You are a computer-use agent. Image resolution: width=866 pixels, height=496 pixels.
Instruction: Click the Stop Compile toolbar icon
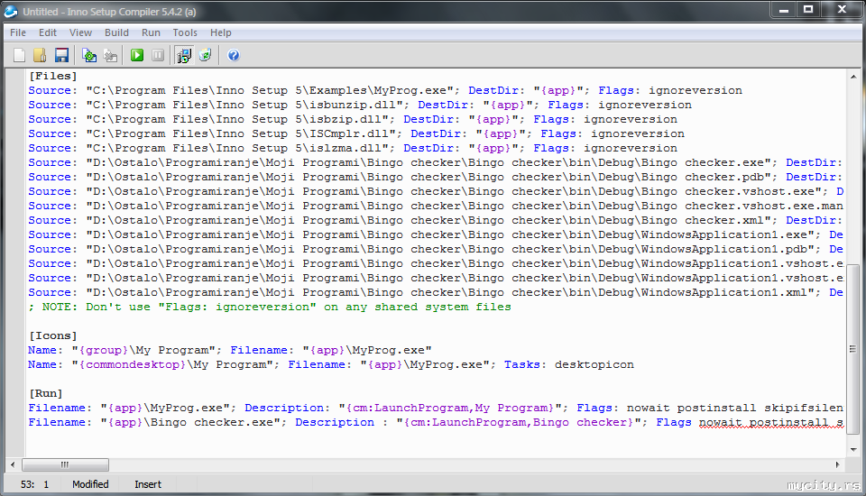110,56
